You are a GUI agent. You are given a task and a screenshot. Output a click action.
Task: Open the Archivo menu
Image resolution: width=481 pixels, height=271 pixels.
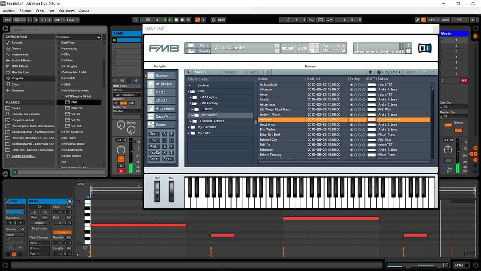pyautogui.click(x=9, y=11)
